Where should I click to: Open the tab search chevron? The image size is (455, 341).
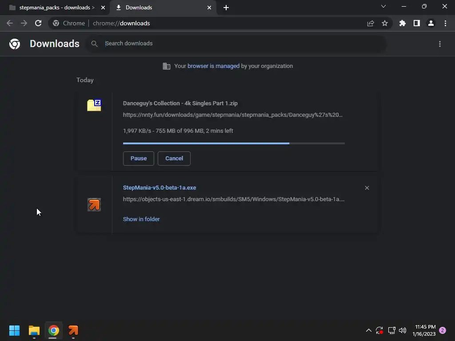coord(383,6)
